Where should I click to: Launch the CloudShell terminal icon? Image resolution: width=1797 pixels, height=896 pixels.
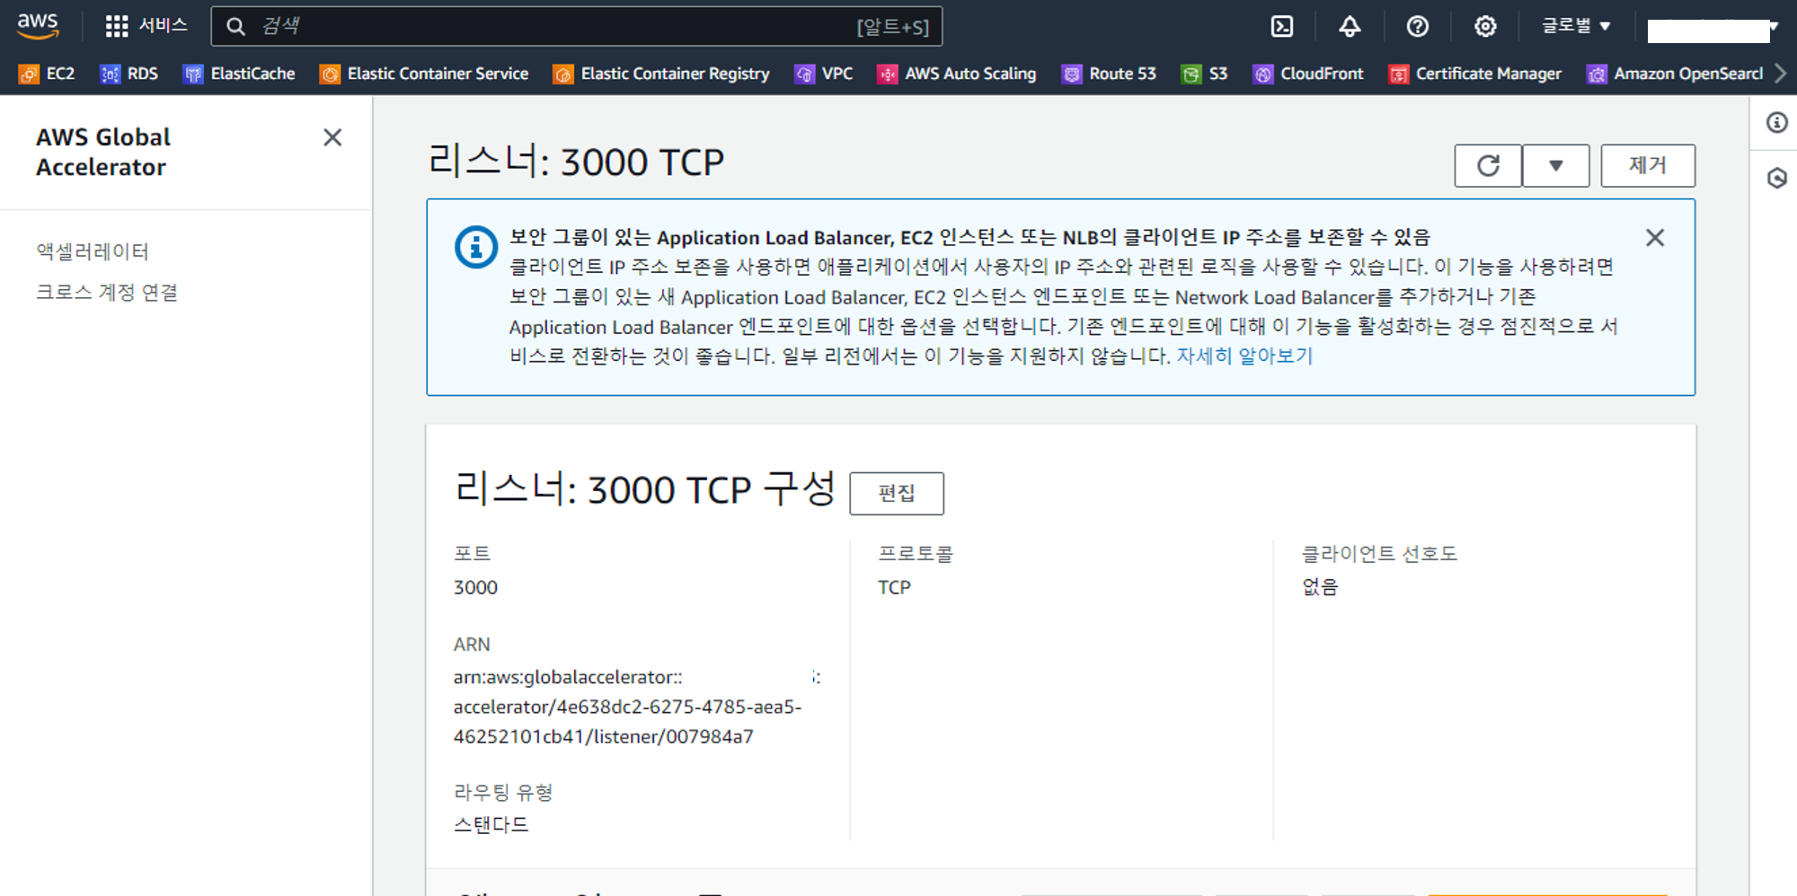(x=1282, y=26)
